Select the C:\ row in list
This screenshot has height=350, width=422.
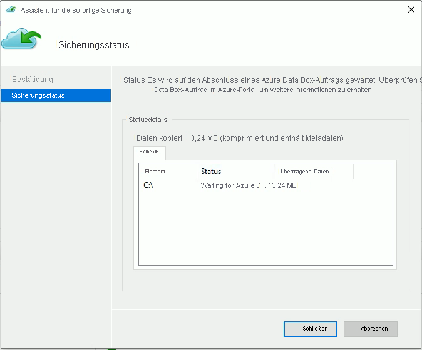(148, 185)
